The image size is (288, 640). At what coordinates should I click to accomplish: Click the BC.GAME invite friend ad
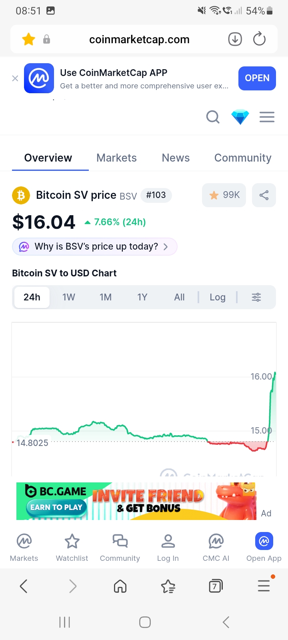(x=136, y=501)
